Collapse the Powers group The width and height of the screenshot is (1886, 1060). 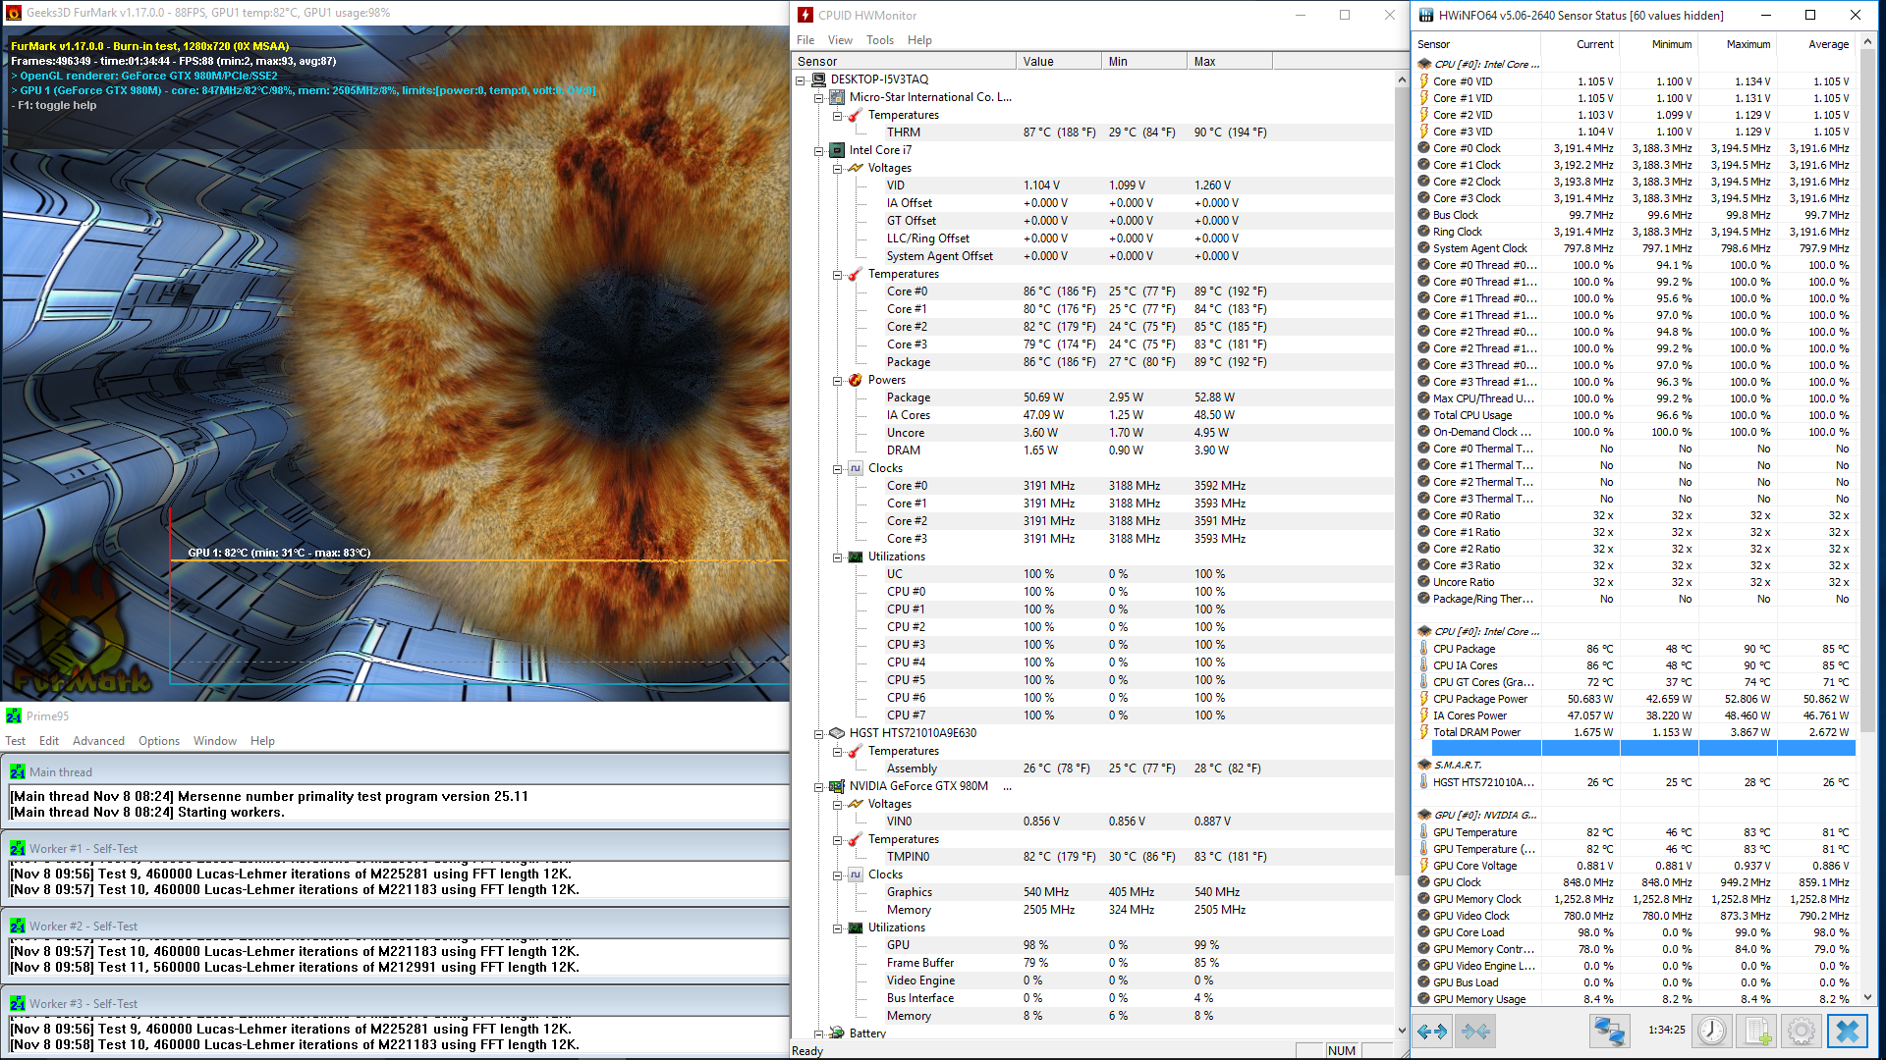837,381
